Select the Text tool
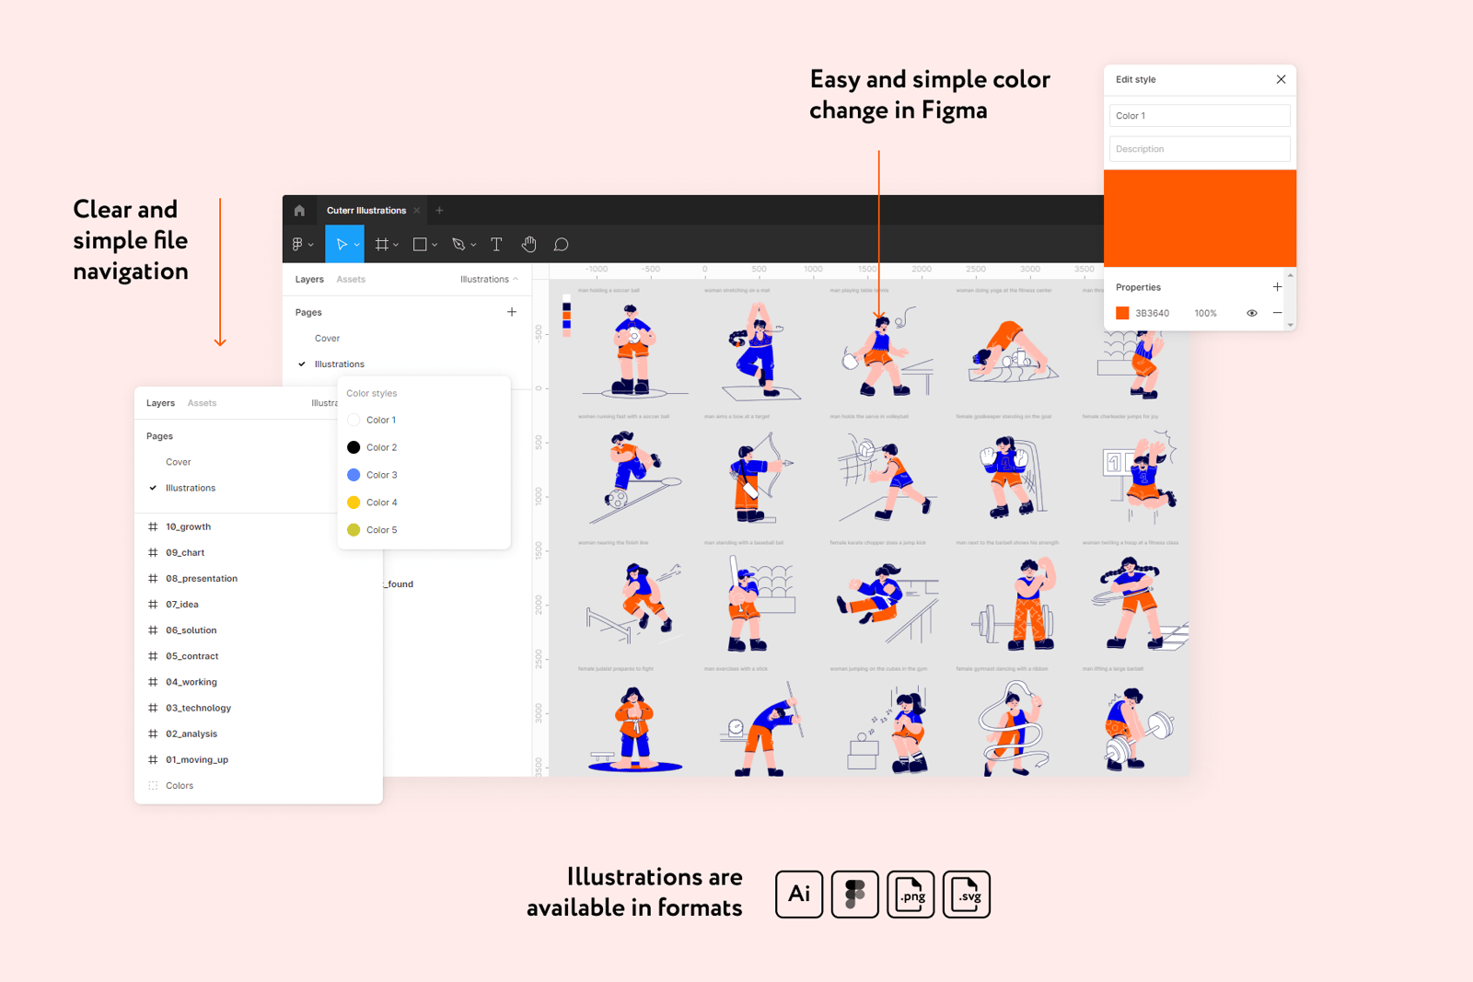The height and width of the screenshot is (982, 1473). point(496,245)
